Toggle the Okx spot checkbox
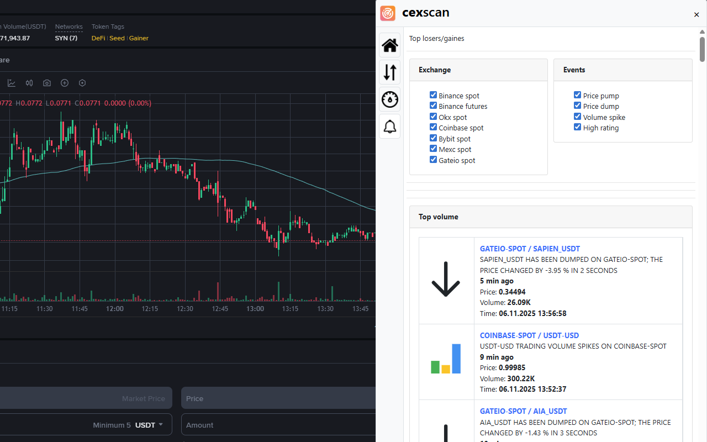 coord(433,117)
